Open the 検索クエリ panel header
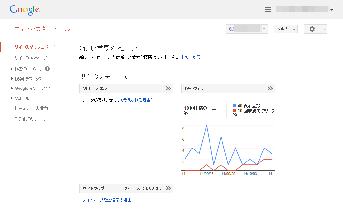Viewport: 343px width, 214px height. point(228,89)
